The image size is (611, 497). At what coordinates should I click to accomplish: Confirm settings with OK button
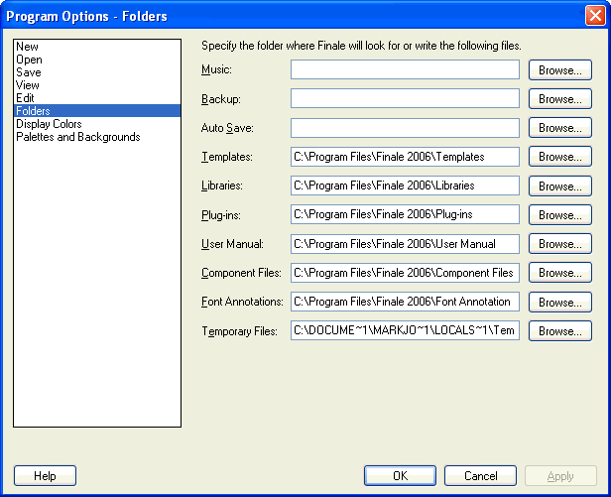[400, 476]
